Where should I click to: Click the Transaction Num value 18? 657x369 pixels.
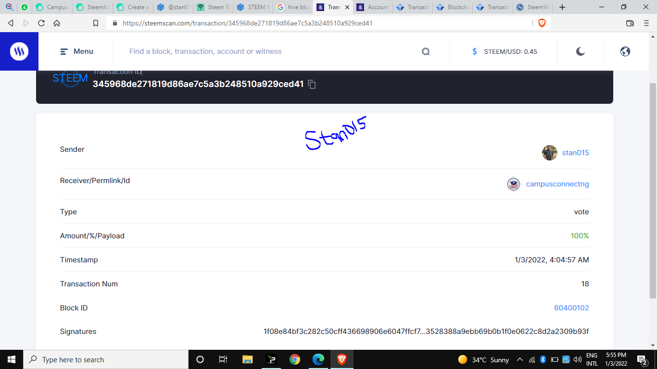click(x=585, y=284)
